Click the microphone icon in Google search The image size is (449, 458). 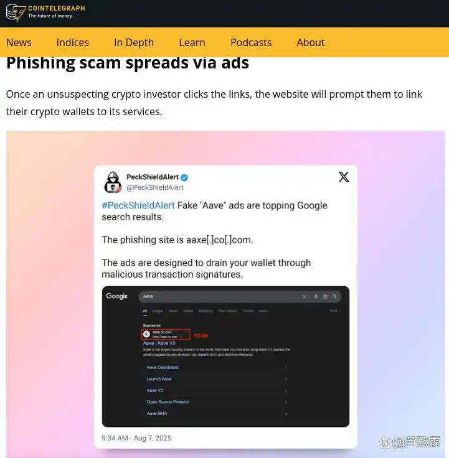(x=316, y=296)
